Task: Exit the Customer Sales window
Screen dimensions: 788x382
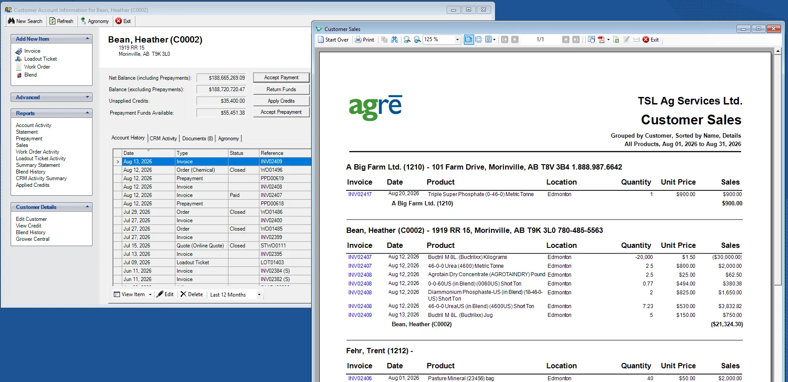Action: point(651,40)
